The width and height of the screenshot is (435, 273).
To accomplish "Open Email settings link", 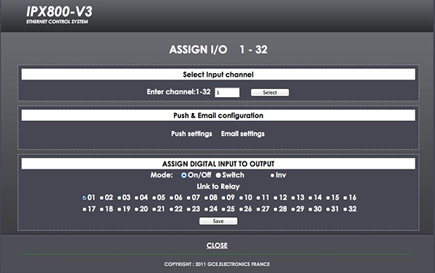I will click(243, 134).
